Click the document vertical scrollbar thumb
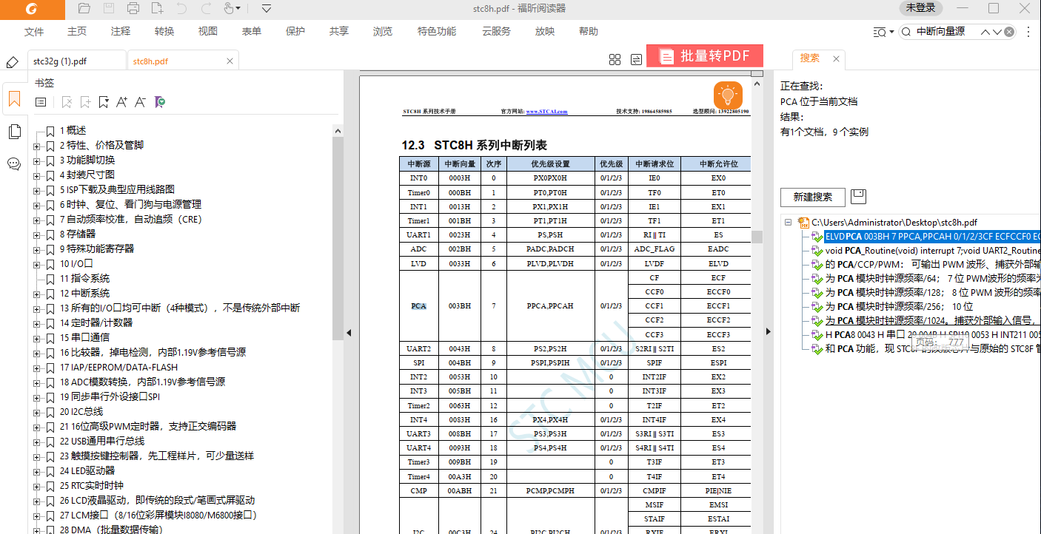 [x=757, y=237]
